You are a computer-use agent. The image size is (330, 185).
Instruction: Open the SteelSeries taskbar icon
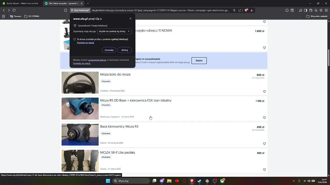point(207,181)
